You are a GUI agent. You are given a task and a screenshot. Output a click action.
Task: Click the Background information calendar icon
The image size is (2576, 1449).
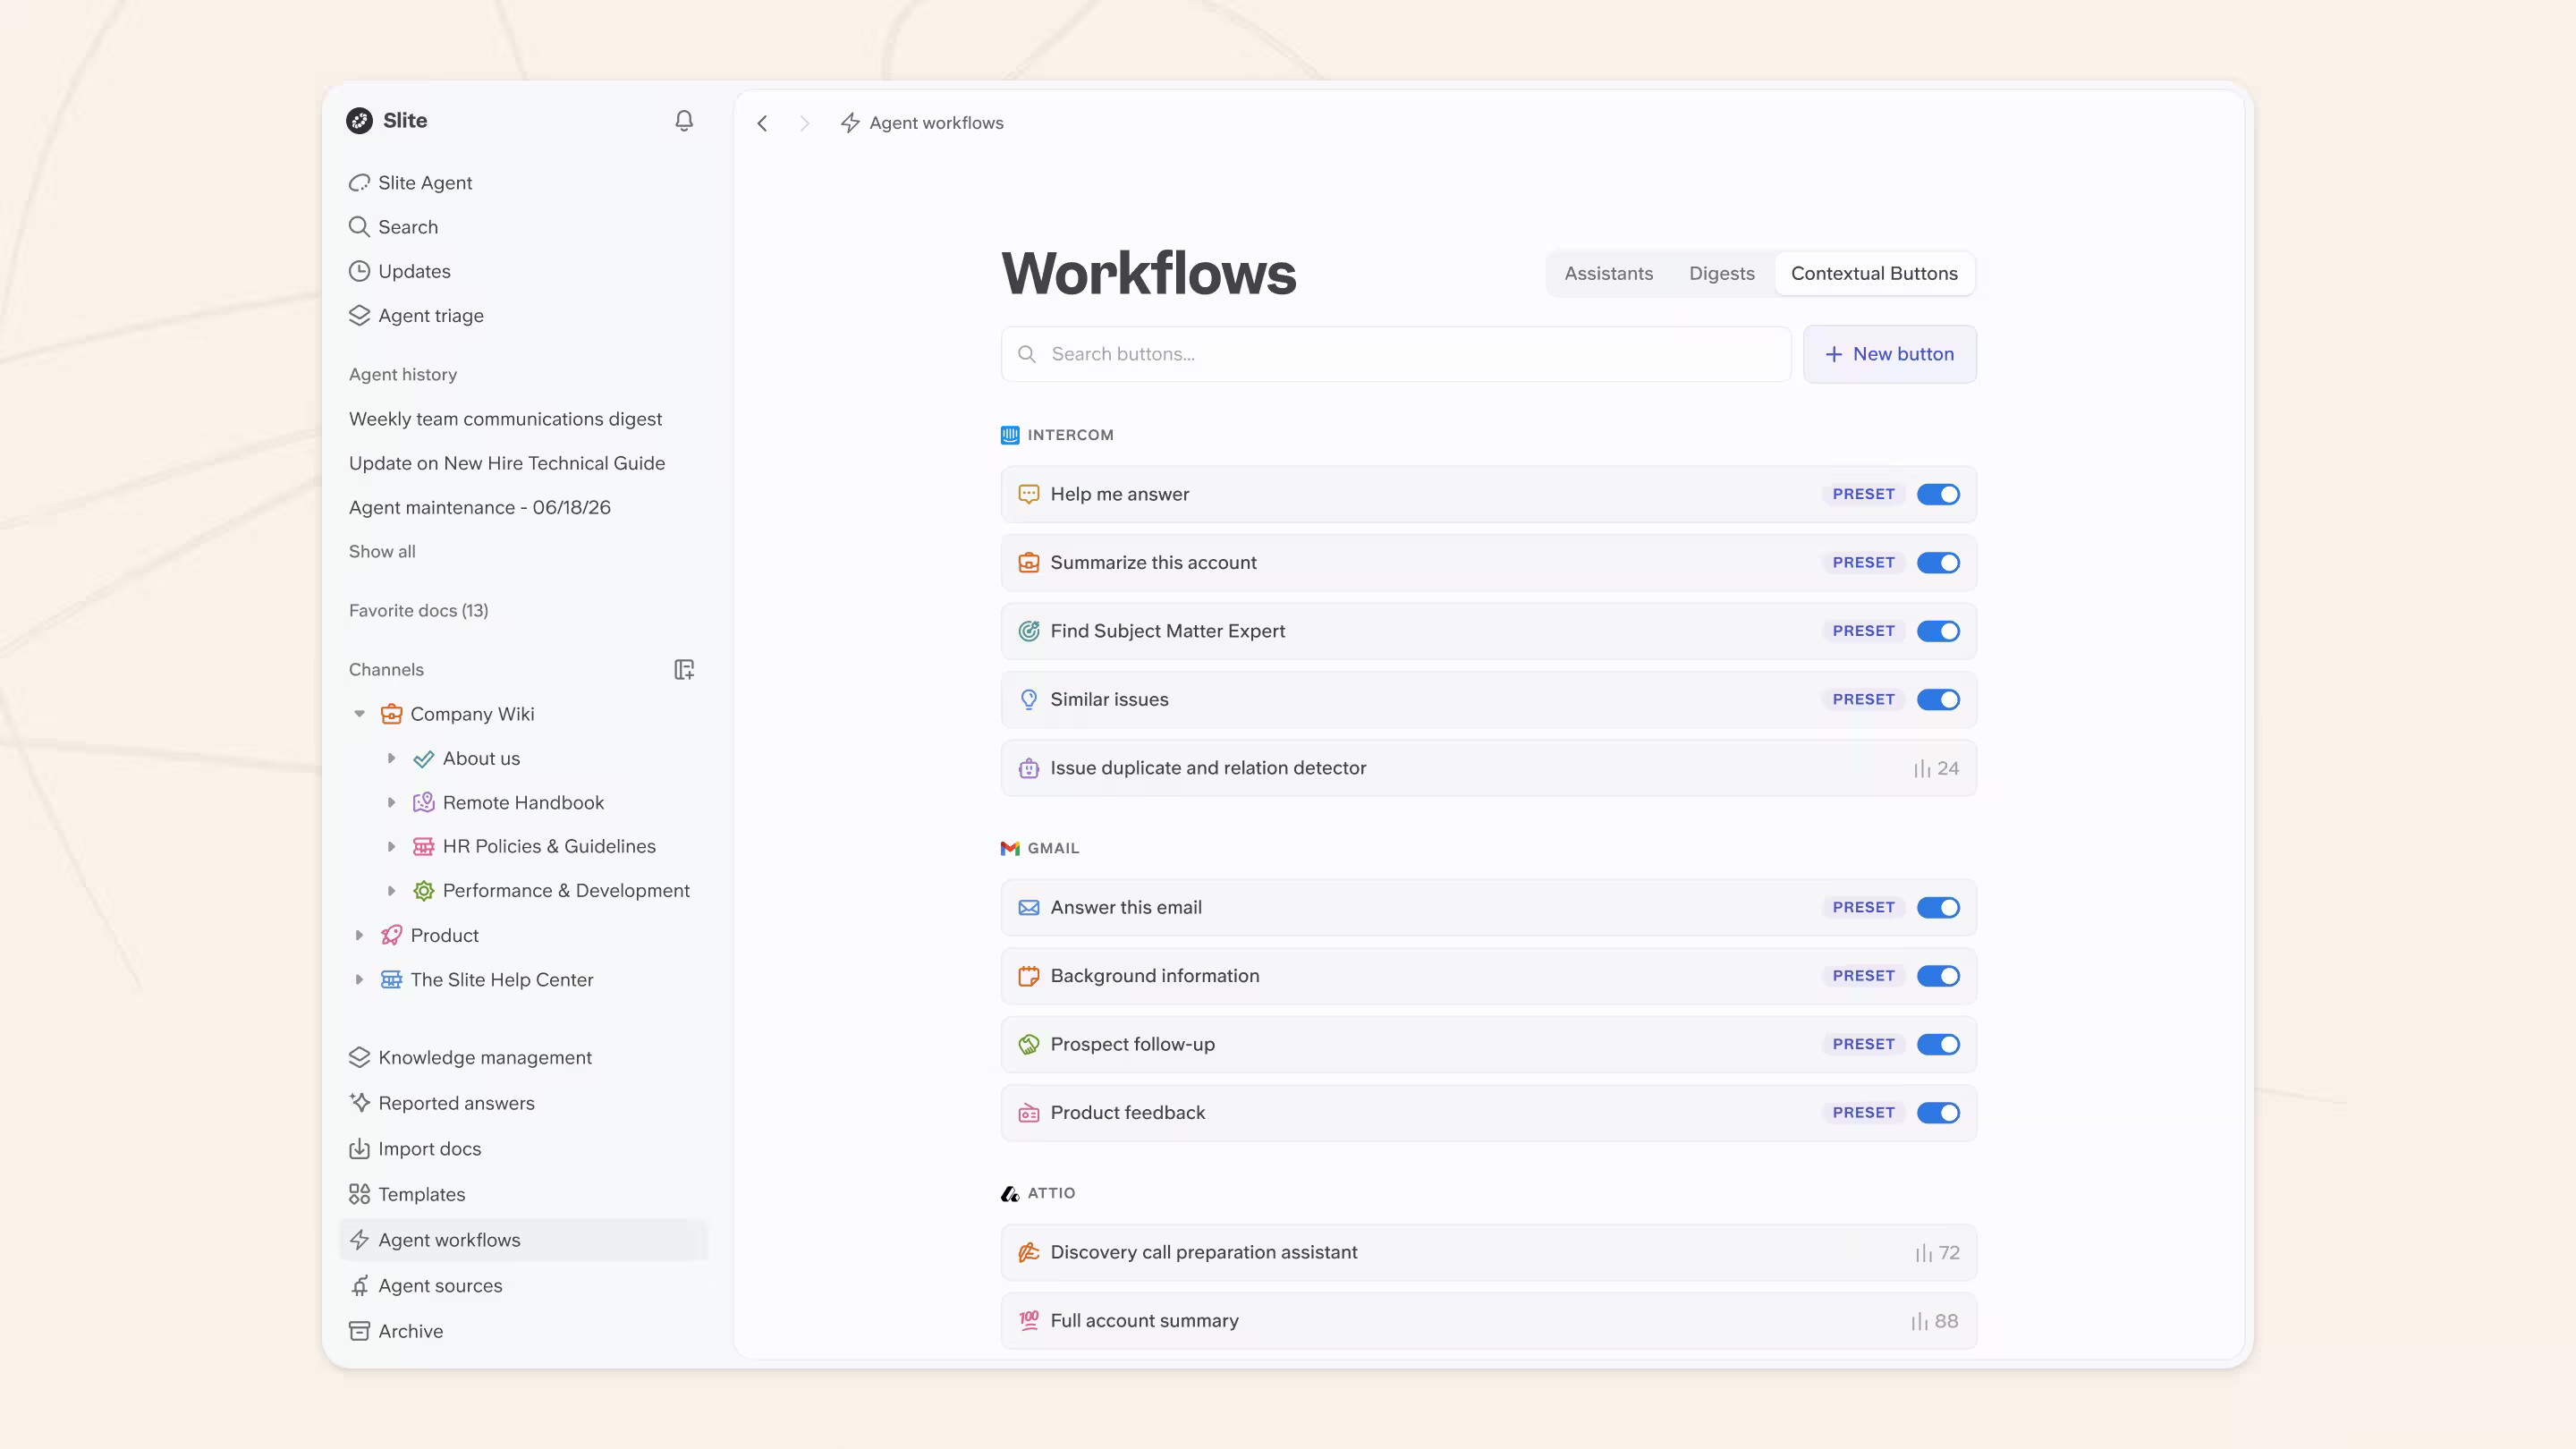(x=1029, y=976)
